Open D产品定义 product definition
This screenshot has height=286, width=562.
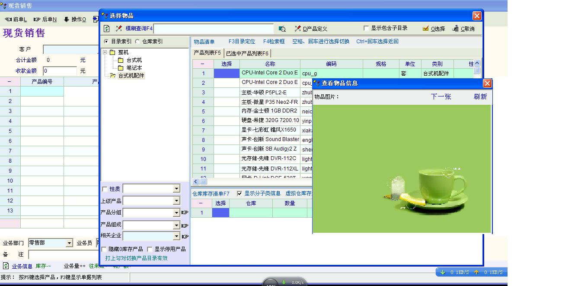pos(311,29)
